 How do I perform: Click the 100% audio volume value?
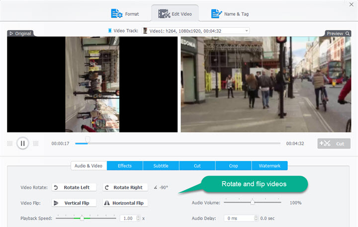point(296,203)
